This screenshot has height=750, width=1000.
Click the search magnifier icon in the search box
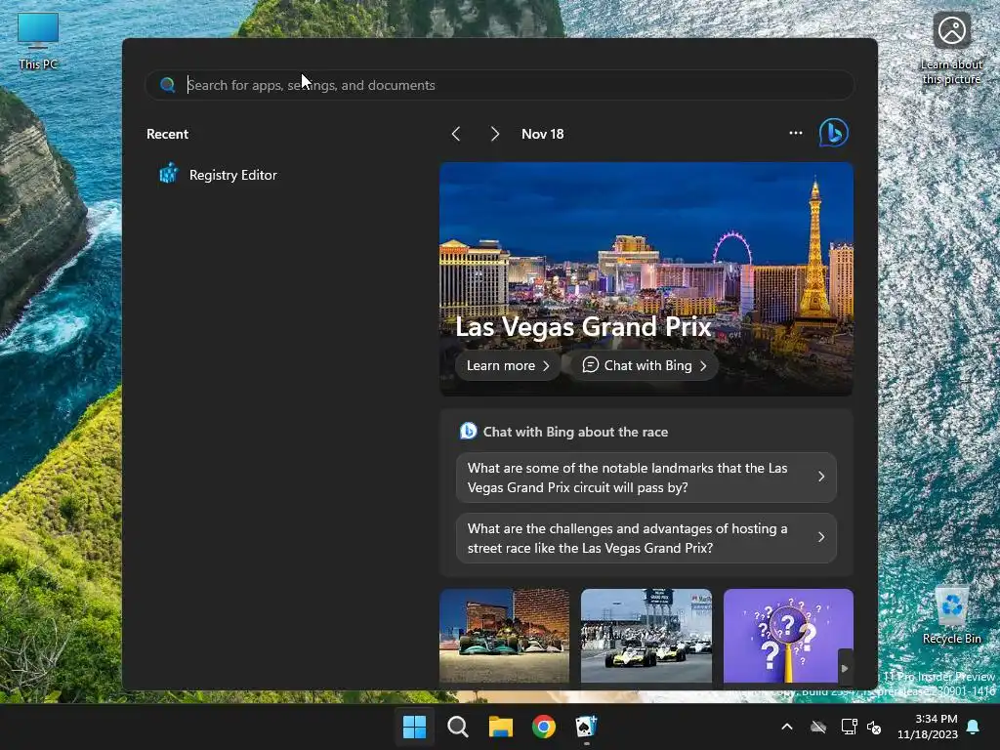pos(168,85)
